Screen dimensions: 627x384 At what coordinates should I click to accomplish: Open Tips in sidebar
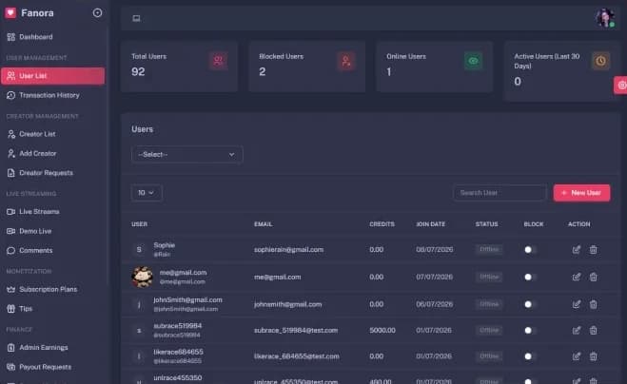[52, 309]
